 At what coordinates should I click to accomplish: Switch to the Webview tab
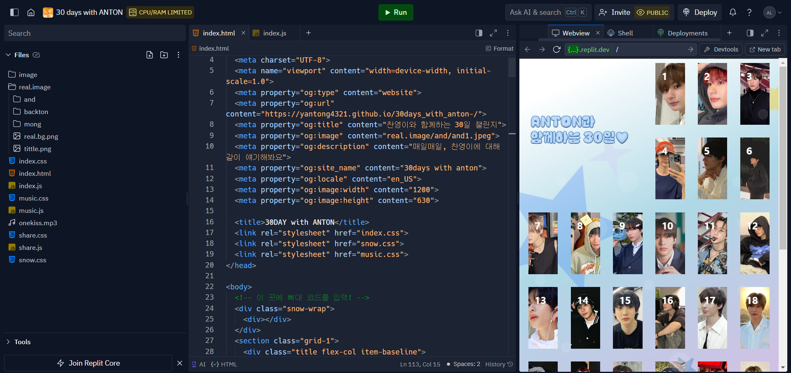click(x=575, y=33)
